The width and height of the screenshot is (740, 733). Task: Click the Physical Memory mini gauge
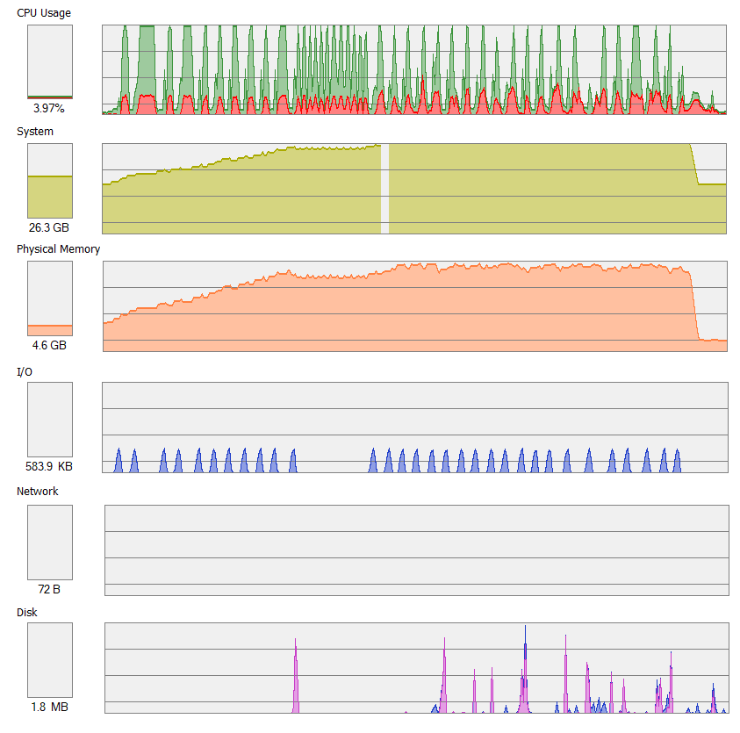50,298
